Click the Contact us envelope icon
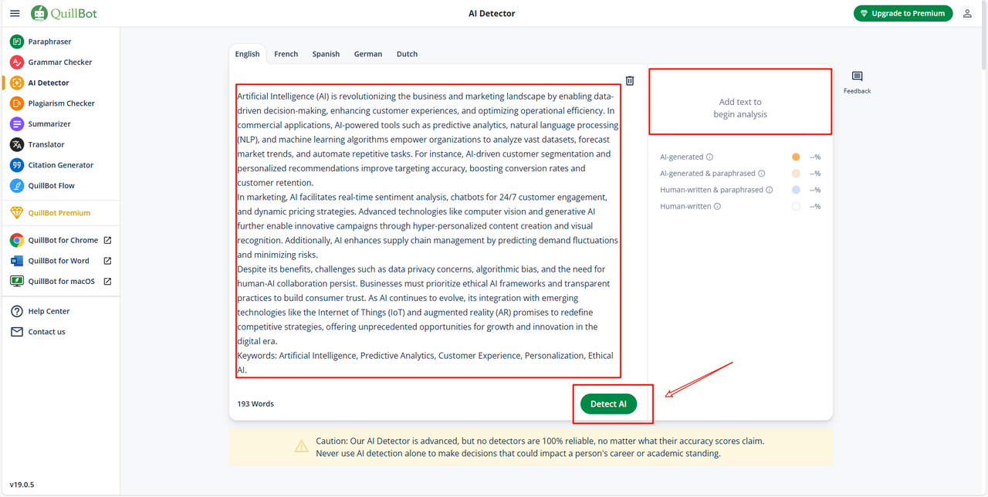The height and width of the screenshot is (497, 988). tap(16, 332)
